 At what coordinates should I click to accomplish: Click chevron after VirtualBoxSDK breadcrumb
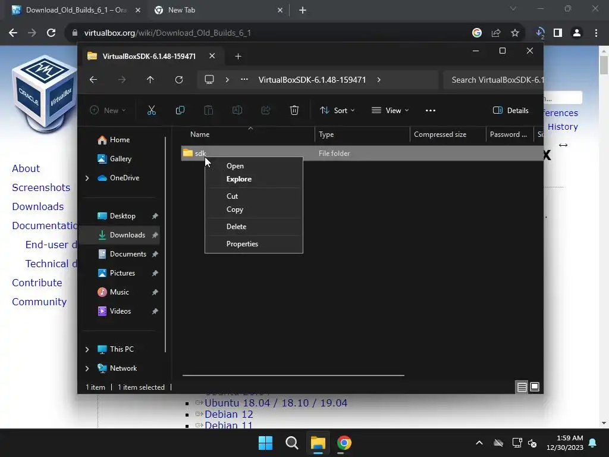(x=379, y=80)
